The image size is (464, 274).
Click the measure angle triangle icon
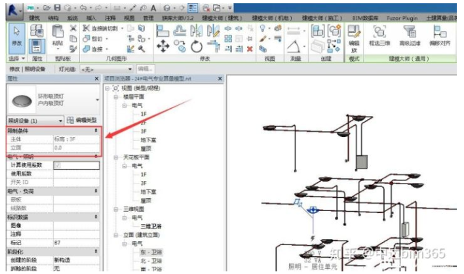pyautogui.click(x=294, y=47)
